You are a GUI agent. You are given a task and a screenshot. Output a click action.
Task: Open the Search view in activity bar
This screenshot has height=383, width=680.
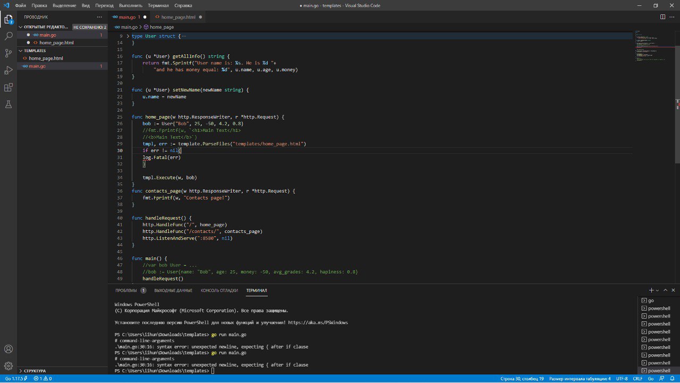coord(8,36)
